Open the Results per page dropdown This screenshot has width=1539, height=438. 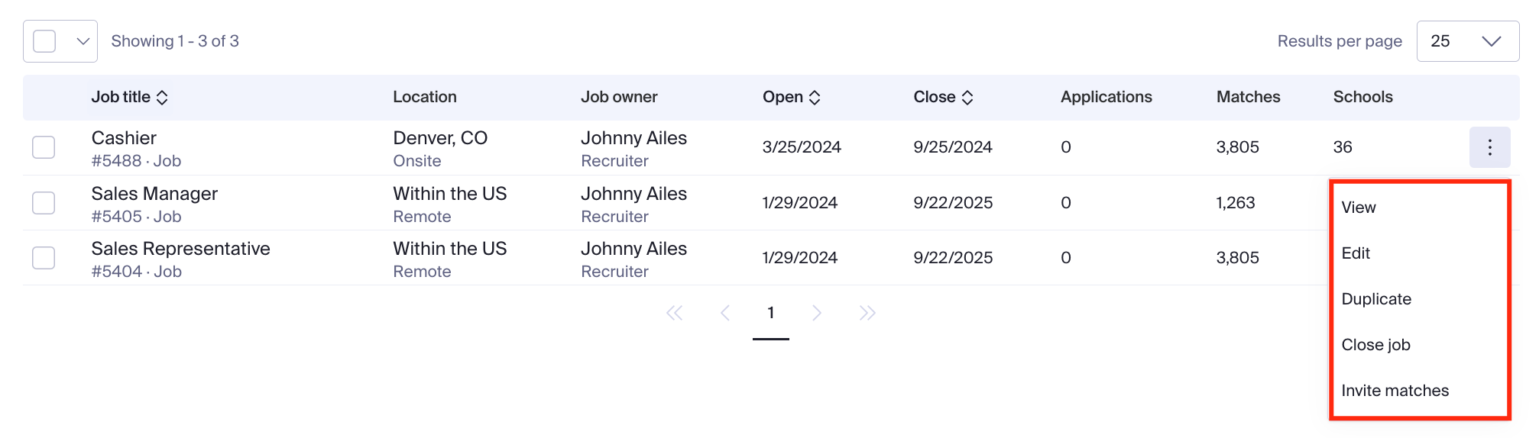click(1467, 41)
